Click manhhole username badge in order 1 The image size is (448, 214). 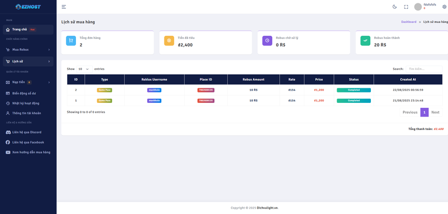(154, 101)
